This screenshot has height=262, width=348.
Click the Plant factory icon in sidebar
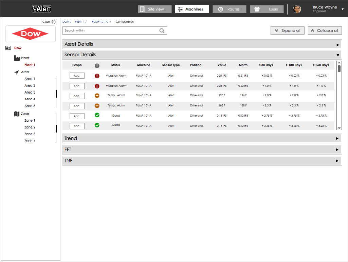point(17,58)
